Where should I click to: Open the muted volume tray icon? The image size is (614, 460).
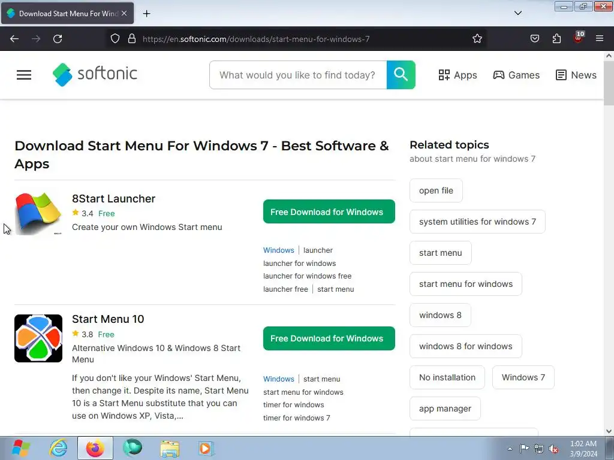click(x=553, y=449)
